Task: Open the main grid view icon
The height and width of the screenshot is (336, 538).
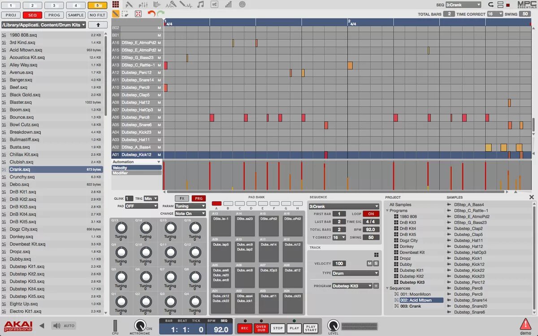Action: click(116, 4)
